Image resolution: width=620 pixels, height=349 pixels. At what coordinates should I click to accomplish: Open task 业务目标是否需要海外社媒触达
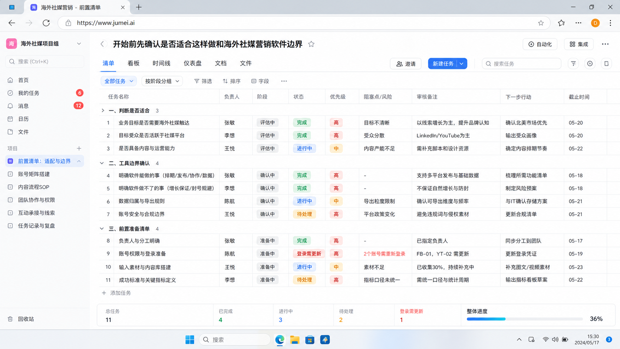point(154,123)
